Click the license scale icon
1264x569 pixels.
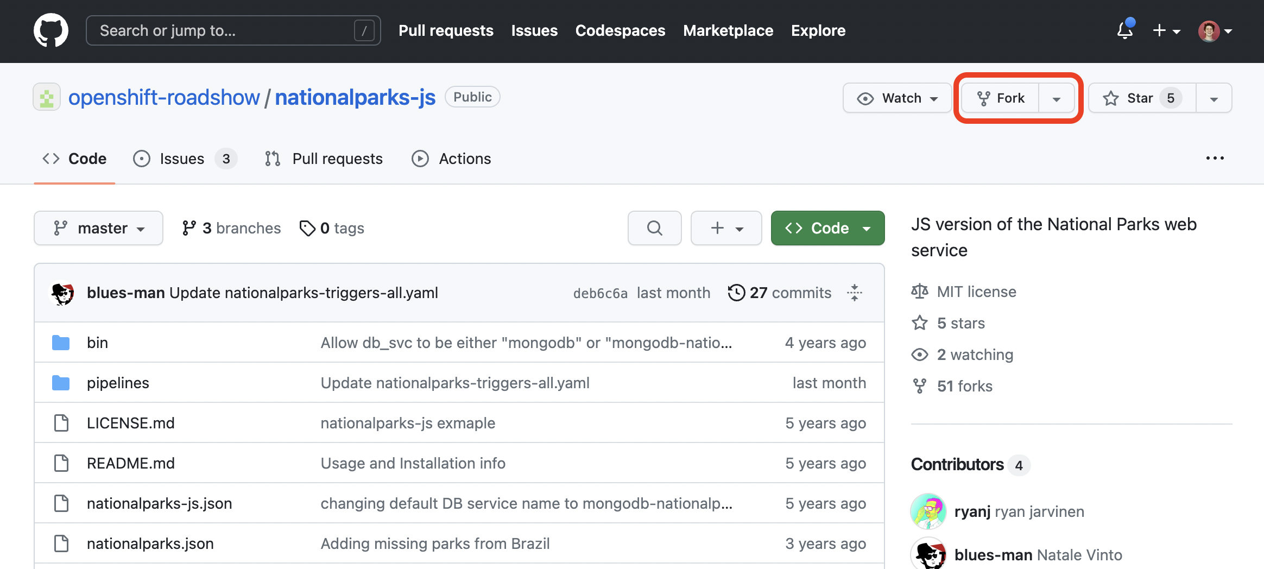[x=920, y=292]
